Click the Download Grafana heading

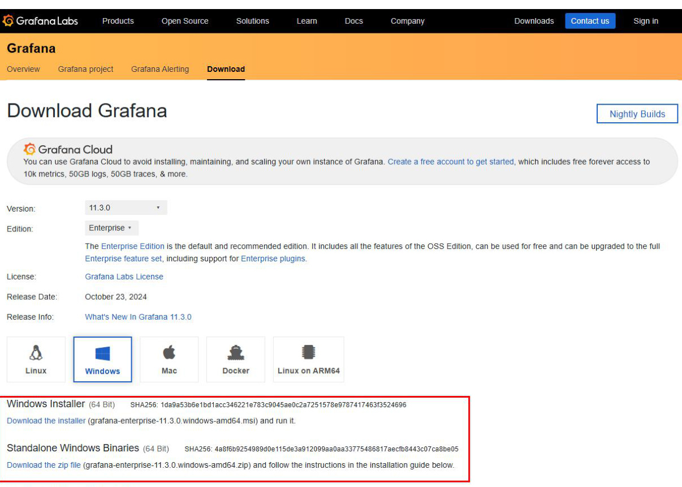(x=87, y=110)
